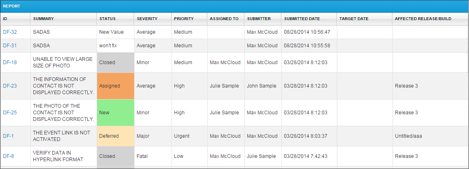Sort by the Severity column header

[x=147, y=19]
